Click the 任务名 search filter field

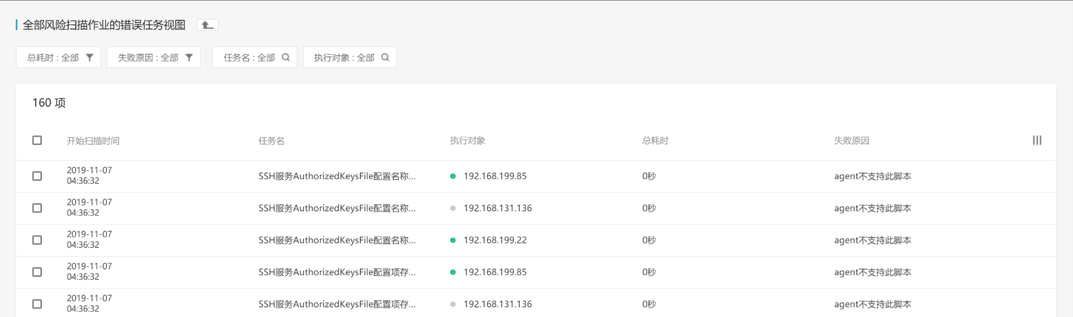[x=249, y=57]
